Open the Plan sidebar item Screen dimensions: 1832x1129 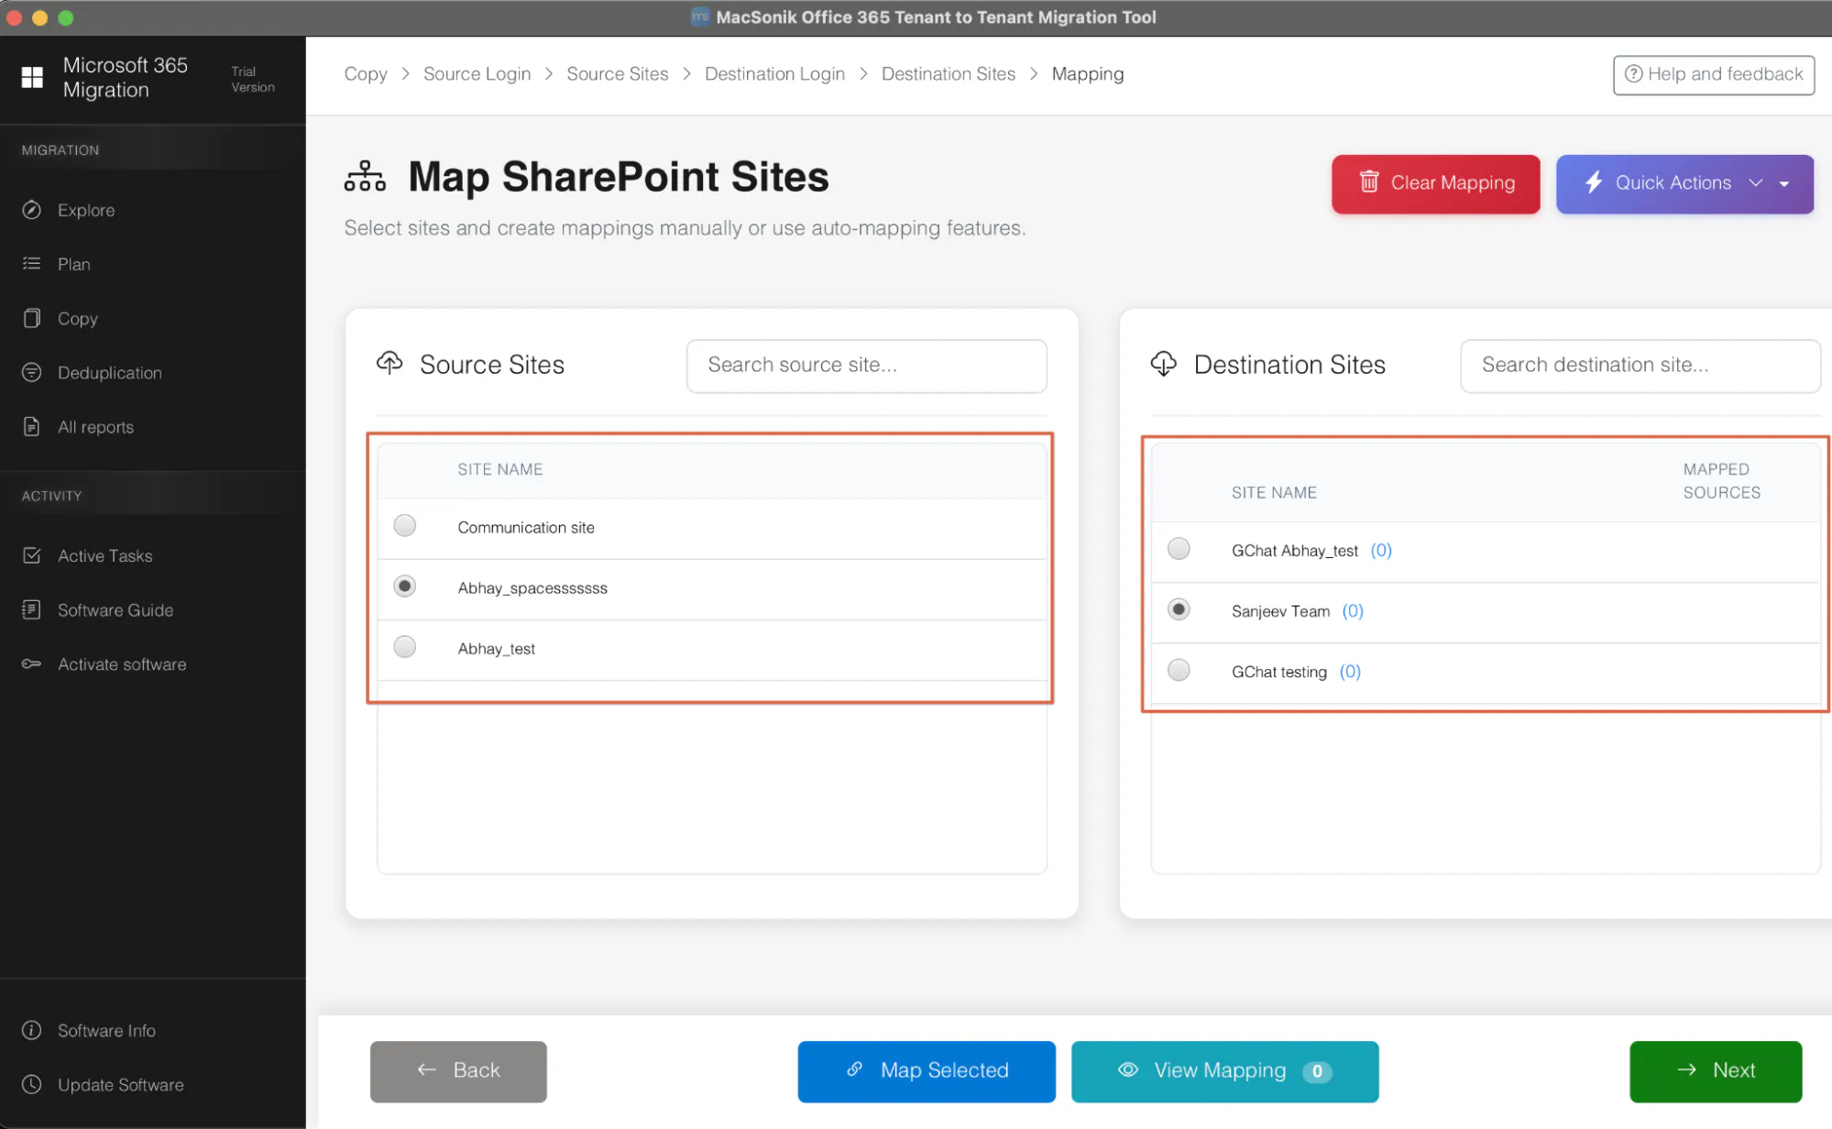pos(73,264)
